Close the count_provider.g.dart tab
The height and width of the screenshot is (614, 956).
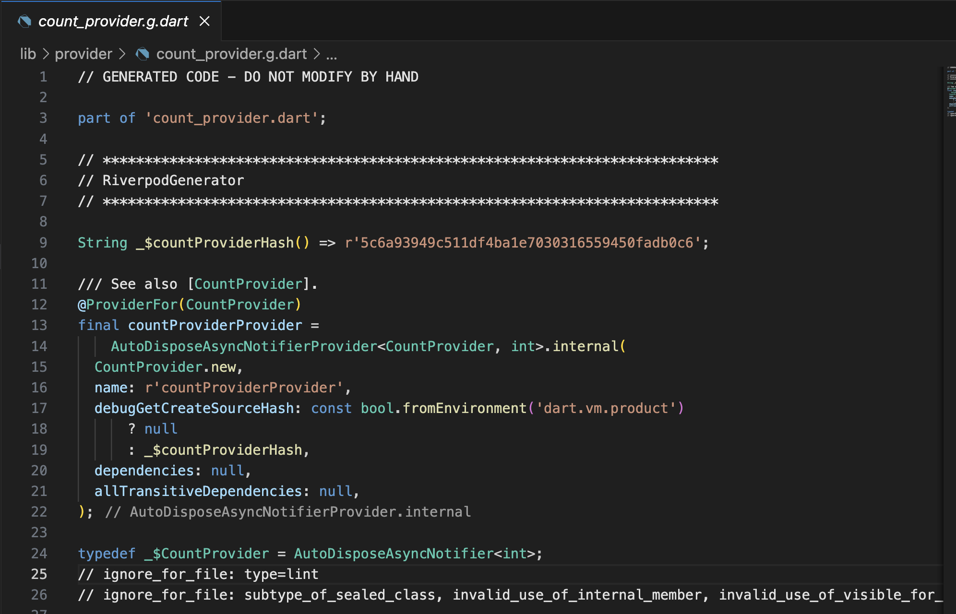point(204,21)
